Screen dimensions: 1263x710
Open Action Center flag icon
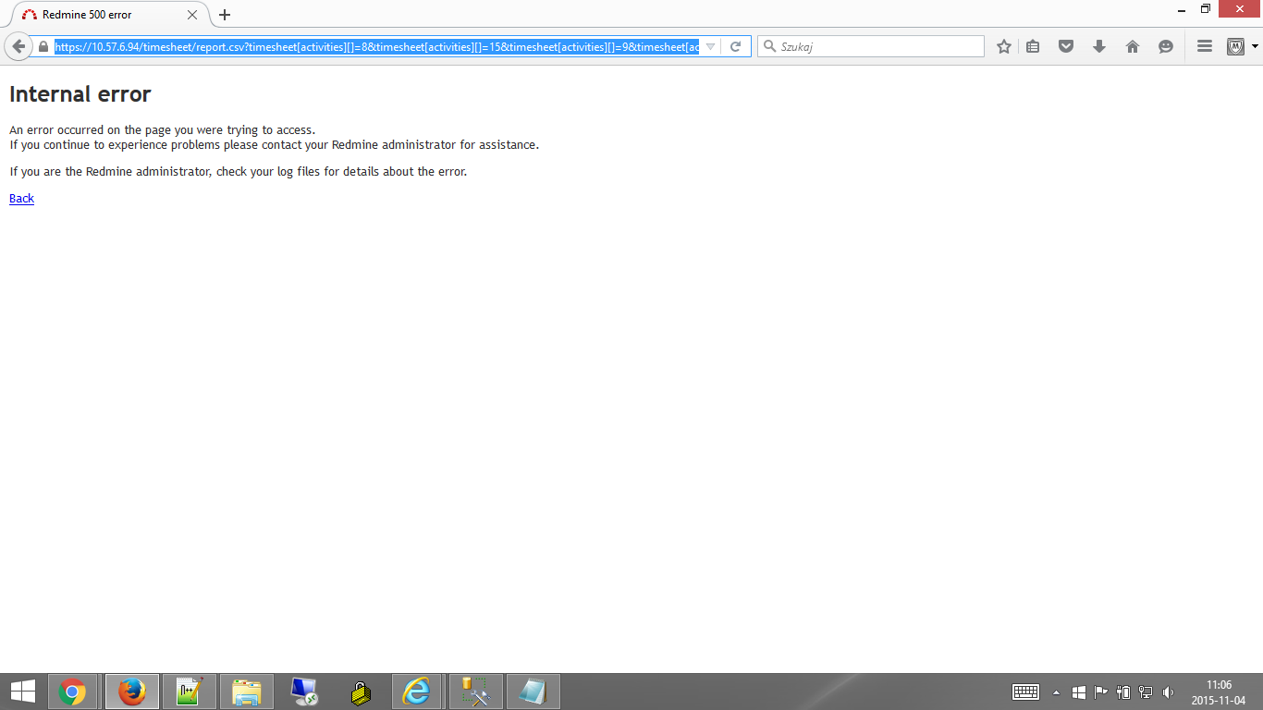[x=1100, y=692]
